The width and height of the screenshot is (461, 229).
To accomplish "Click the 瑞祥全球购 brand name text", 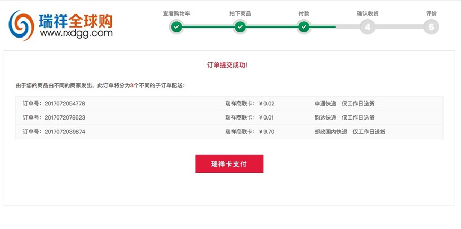I will click(x=76, y=21).
